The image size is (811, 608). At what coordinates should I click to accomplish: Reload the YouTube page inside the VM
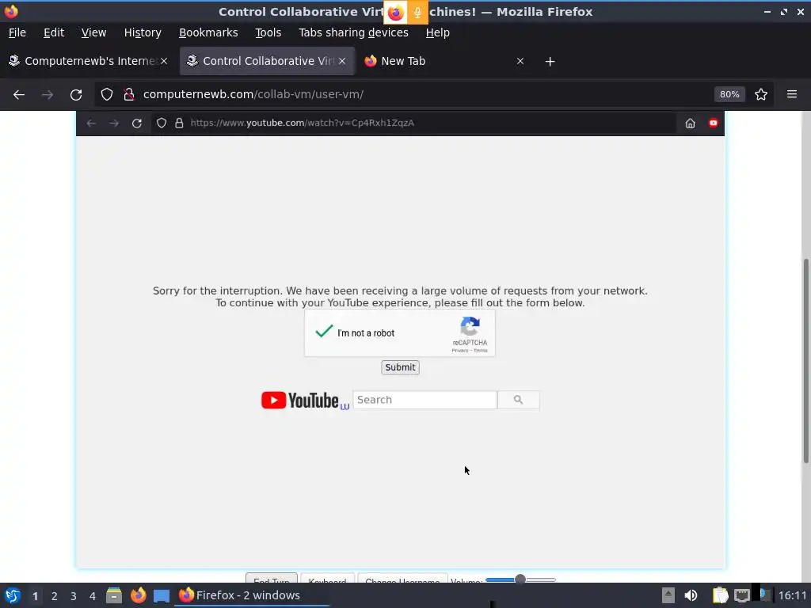136,123
